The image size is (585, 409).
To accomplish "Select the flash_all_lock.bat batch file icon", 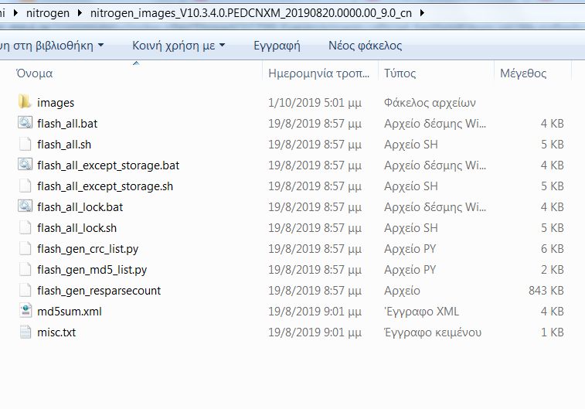I will tap(25, 206).
